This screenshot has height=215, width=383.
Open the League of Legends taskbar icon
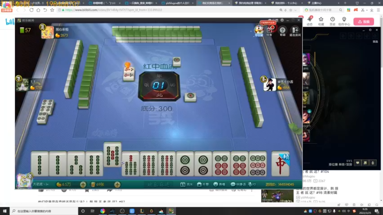coord(142,211)
